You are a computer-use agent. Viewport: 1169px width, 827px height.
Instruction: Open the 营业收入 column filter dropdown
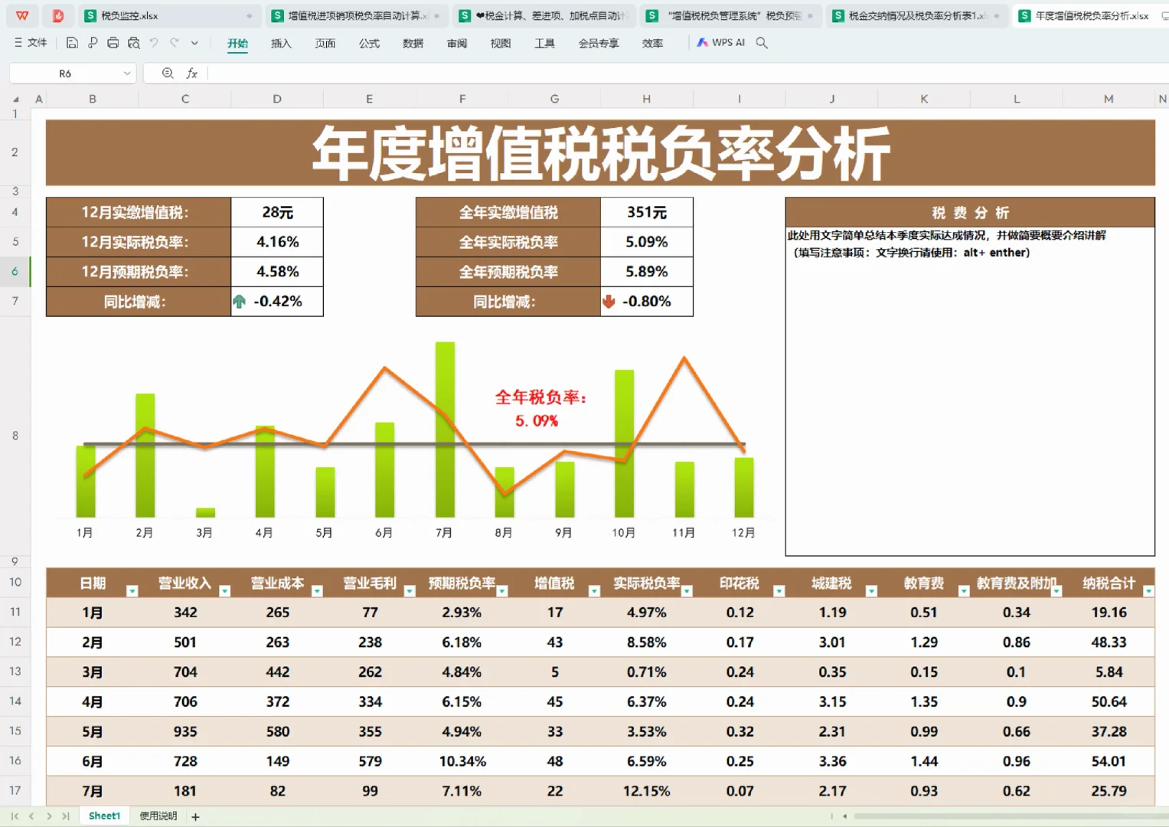(224, 591)
